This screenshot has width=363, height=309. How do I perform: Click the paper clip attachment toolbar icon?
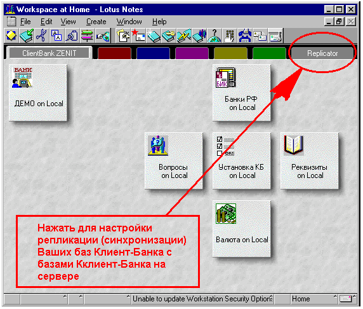click(x=72, y=36)
